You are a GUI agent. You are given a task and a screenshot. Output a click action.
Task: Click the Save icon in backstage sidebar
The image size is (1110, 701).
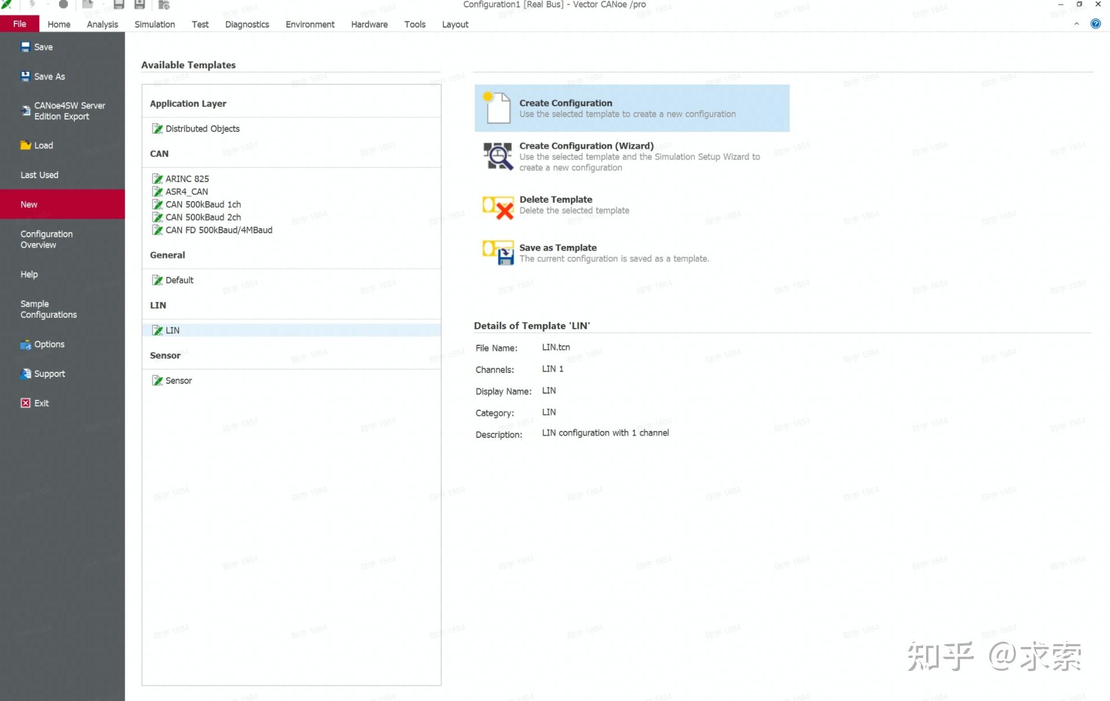[x=25, y=47]
